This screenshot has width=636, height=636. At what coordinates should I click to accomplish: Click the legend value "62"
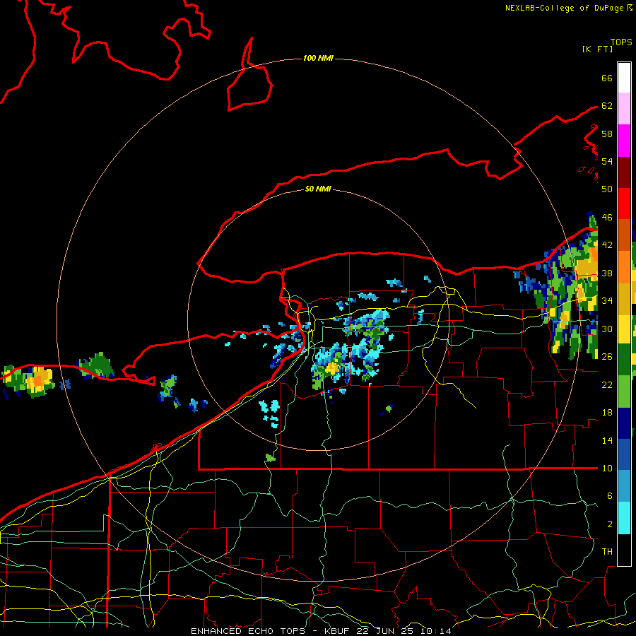pos(607,106)
